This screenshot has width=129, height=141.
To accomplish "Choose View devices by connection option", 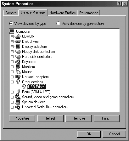I will (58, 23).
